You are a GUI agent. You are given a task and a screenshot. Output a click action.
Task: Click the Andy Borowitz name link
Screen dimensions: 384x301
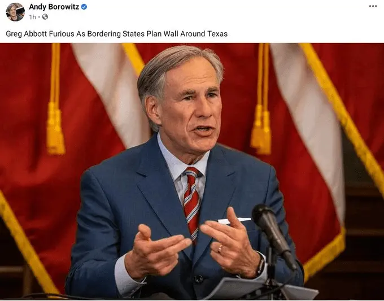(x=54, y=7)
